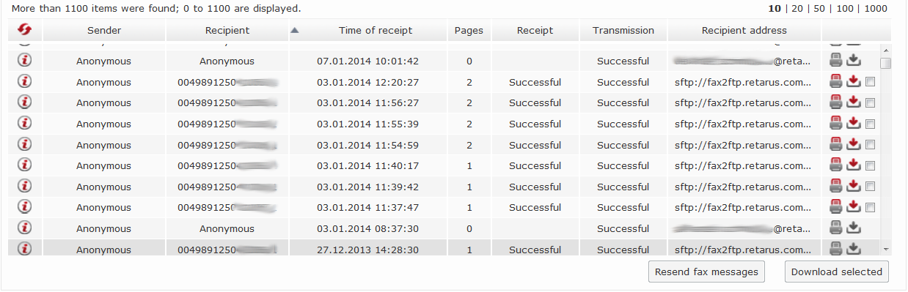The width and height of the screenshot is (908, 292).
Task: Download the fax received 27.12.2013 14:28:30
Action: point(854,250)
